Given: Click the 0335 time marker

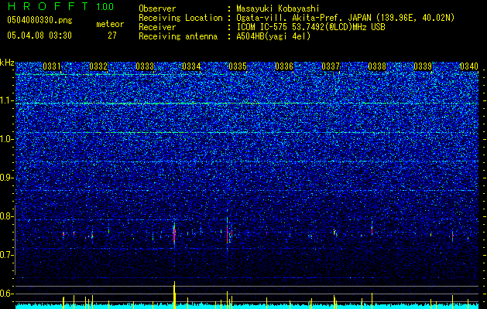Looking at the screenshot, I should 238,66.
